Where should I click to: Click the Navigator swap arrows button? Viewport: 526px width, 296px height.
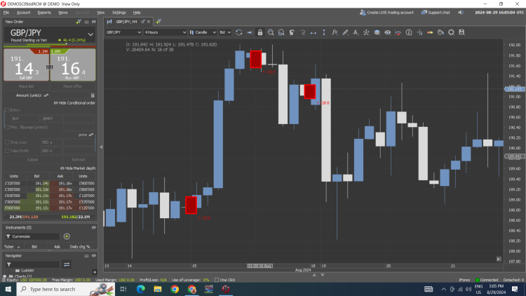[x=67, y=264]
